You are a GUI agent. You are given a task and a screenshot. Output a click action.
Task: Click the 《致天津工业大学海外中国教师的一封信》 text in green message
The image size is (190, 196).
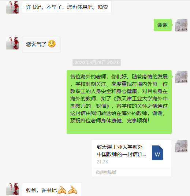[x=119, y=102]
